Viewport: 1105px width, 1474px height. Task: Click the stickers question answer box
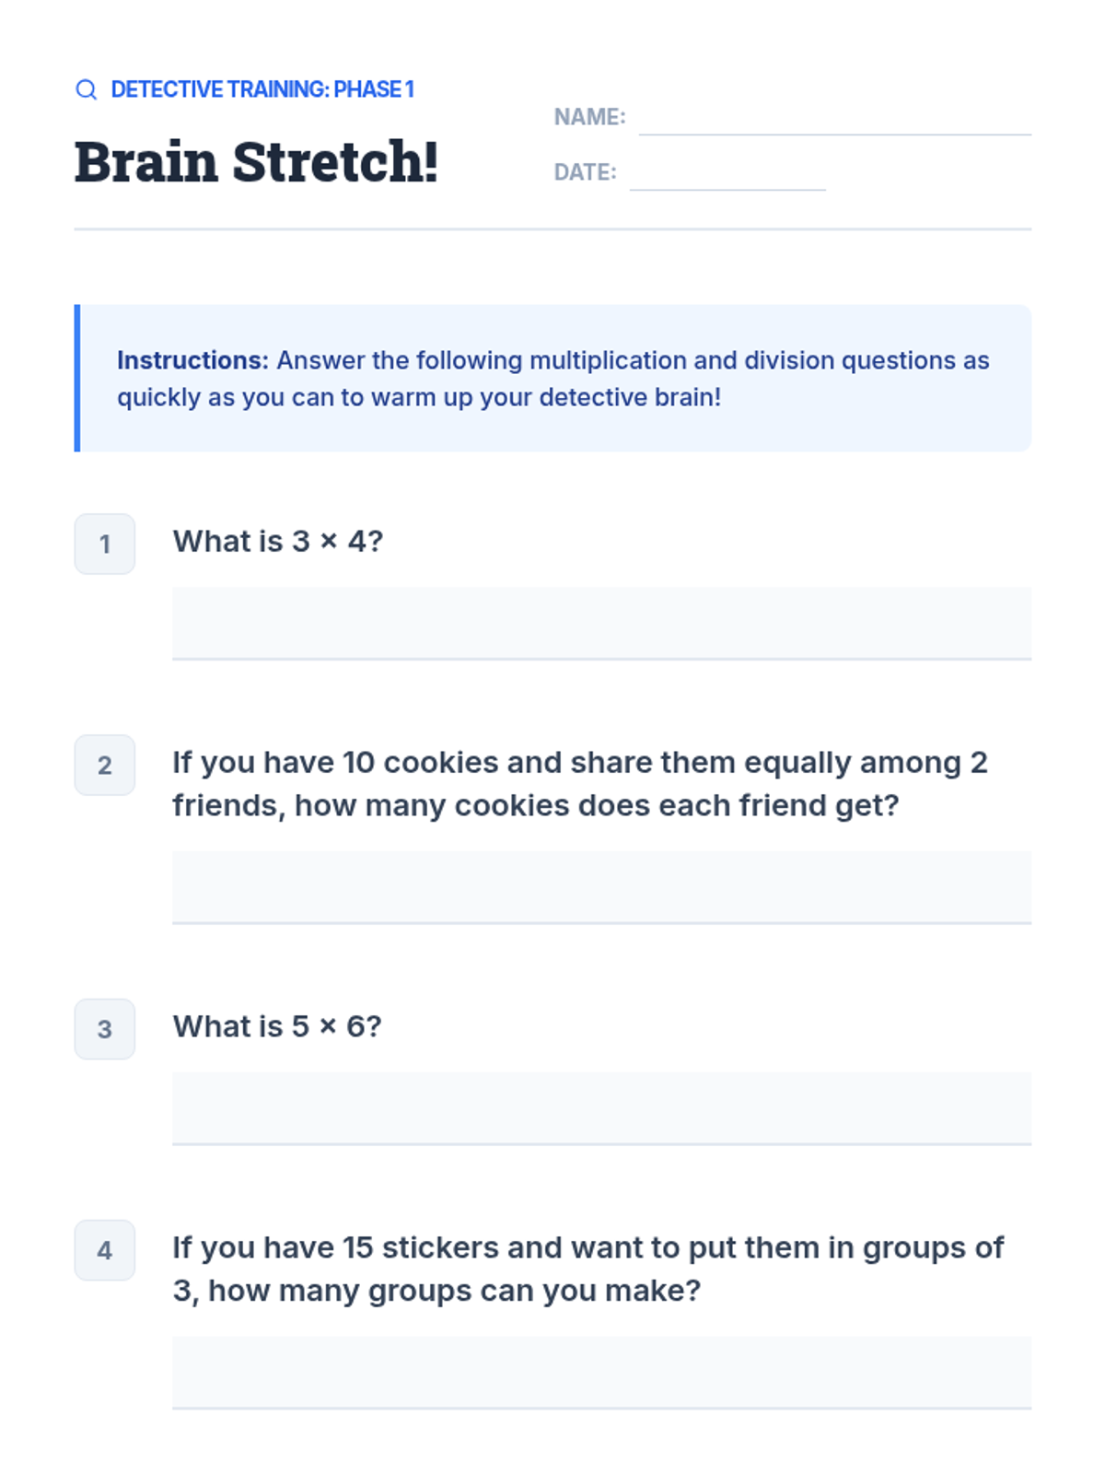(601, 1372)
